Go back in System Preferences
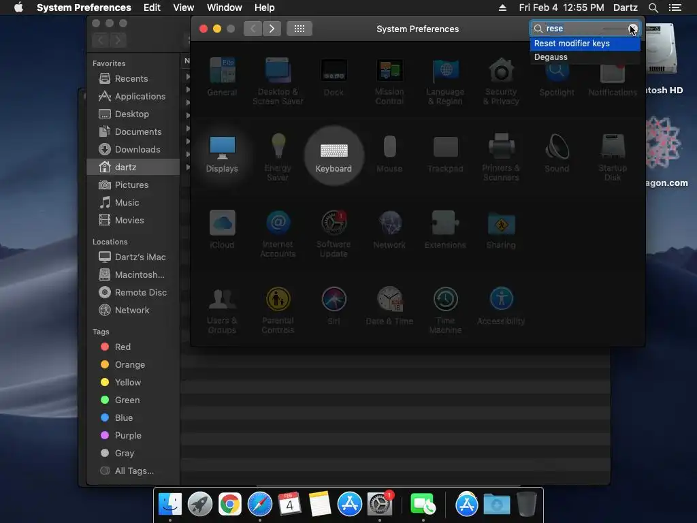This screenshot has width=697, height=523. coord(253,29)
